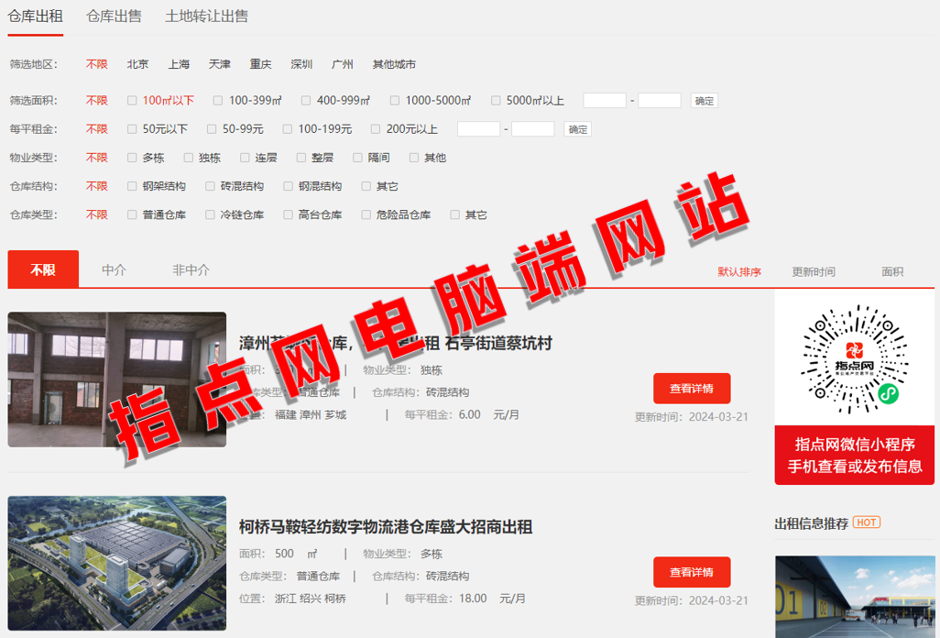Image resolution: width=940 pixels, height=638 pixels.
Task: Sort listings by 面积
Action: [x=891, y=272]
